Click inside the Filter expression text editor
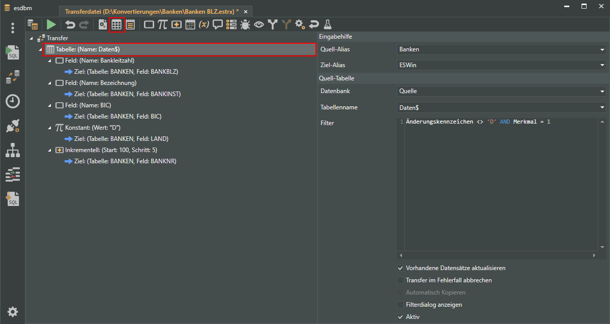 pyautogui.click(x=499, y=183)
